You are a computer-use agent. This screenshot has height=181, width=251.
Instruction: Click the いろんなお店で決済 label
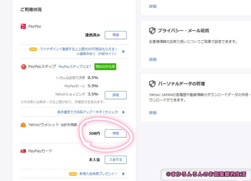coord(71,78)
